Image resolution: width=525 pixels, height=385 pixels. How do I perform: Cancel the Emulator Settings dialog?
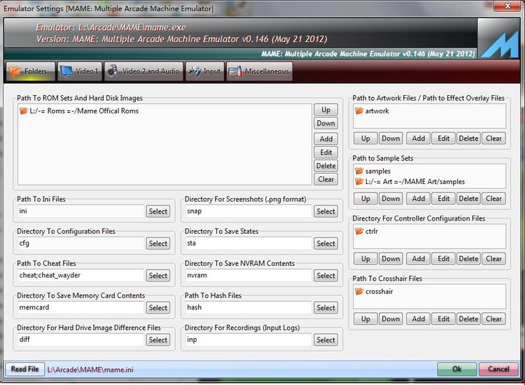(498, 370)
